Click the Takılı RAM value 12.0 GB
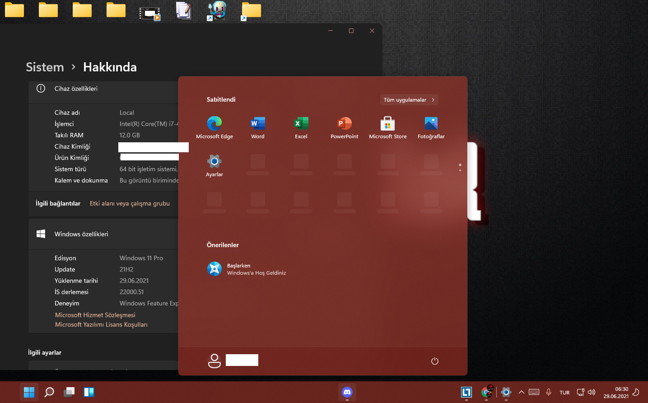 130,135
